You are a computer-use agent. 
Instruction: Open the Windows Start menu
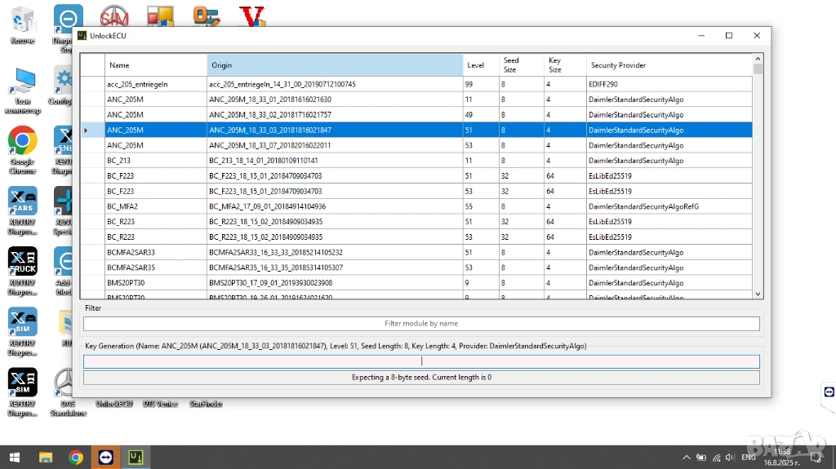(x=14, y=458)
